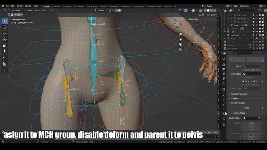Toggle the viewport display Hide checkbox
This screenshot has width=267, height=150.
(x=243, y=108)
